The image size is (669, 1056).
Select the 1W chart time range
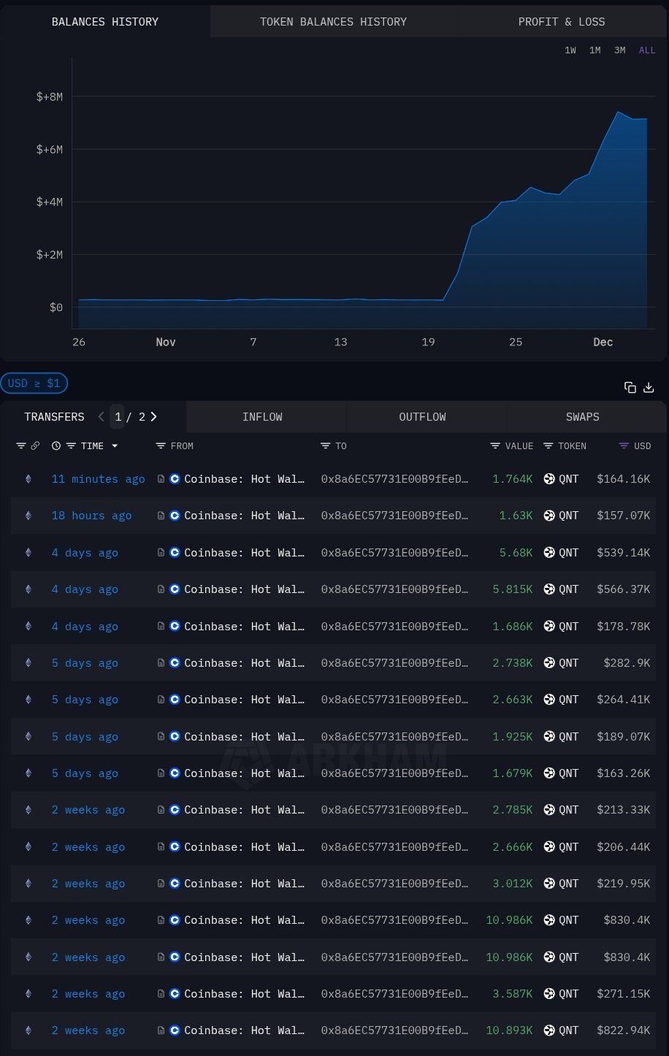pyautogui.click(x=570, y=50)
